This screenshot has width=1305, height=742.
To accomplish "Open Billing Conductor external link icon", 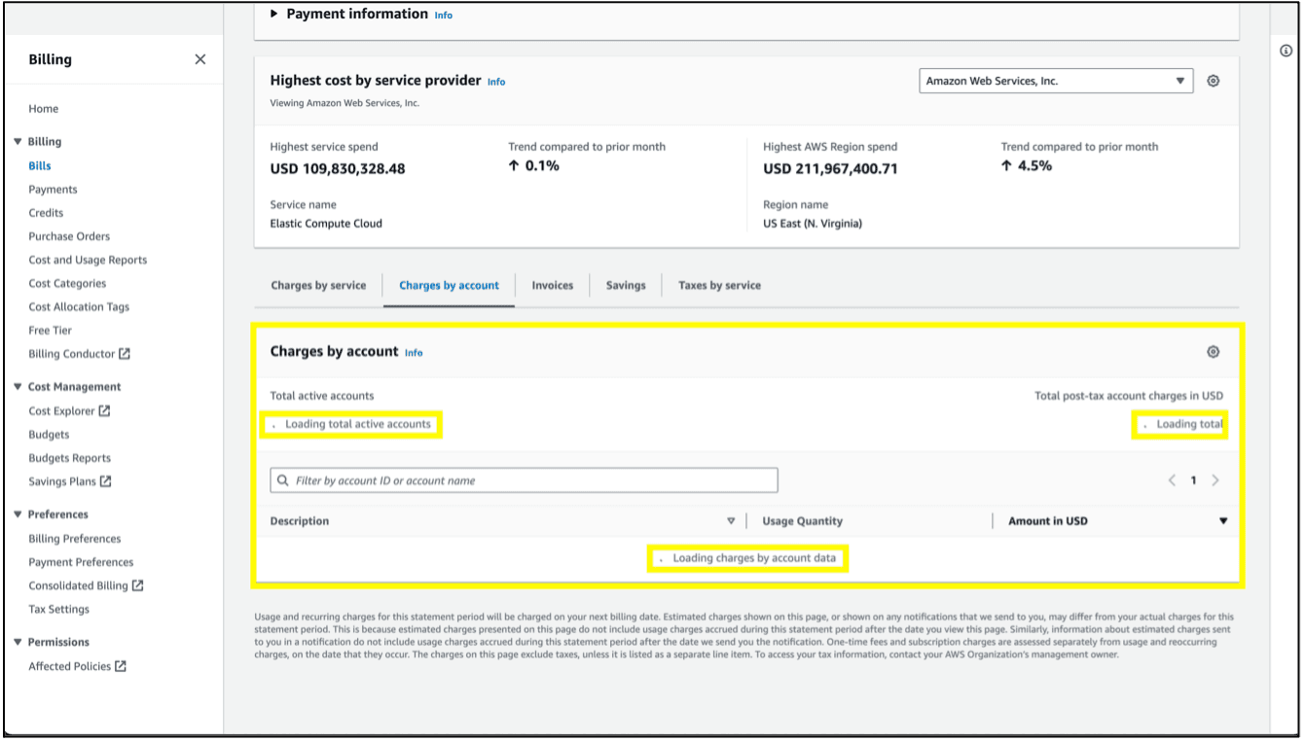I will point(125,354).
